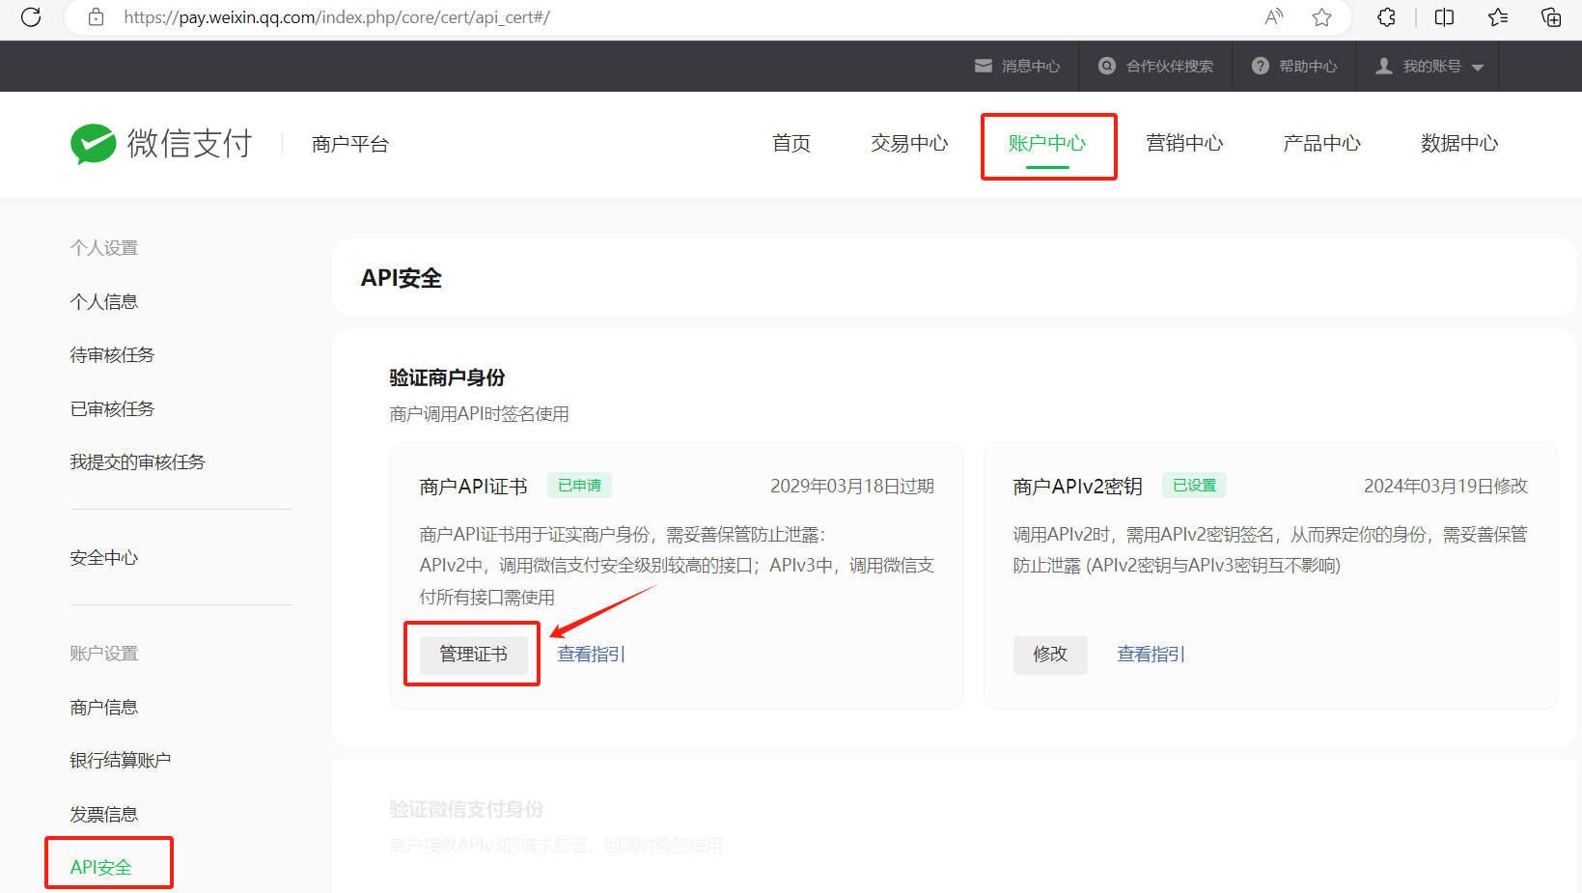The height and width of the screenshot is (893, 1582).
Task: Click the 账户设置 sidebar group label
Action: (104, 654)
